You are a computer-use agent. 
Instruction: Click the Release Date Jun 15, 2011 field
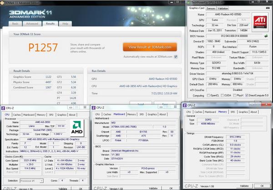[x=215, y=30]
